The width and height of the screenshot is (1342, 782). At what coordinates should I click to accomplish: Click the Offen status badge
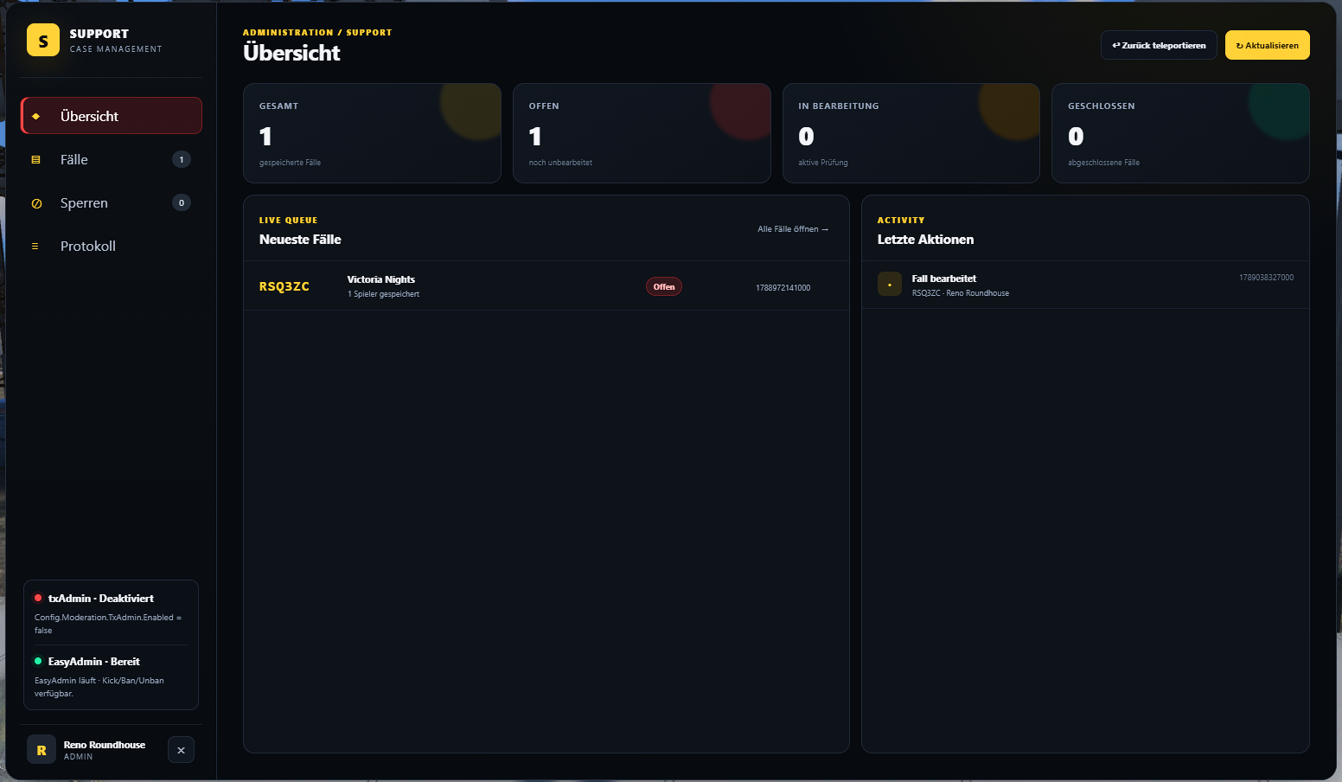tap(664, 286)
